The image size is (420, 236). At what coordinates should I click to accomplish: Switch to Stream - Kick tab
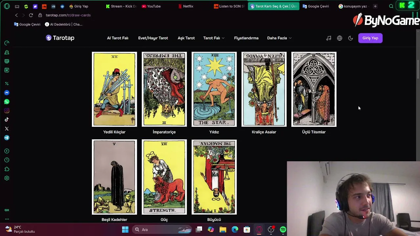(121, 6)
